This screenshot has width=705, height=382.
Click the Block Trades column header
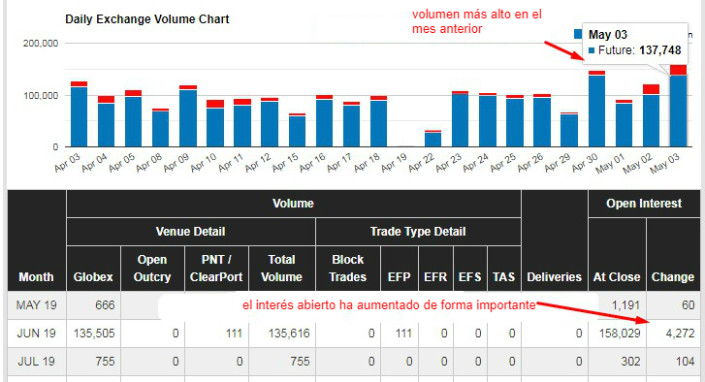[x=347, y=269]
